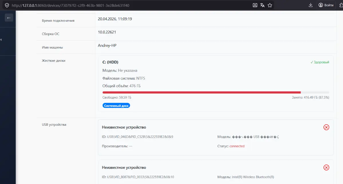Open the translate page icon
The image size is (343, 184).
tap(262, 5)
